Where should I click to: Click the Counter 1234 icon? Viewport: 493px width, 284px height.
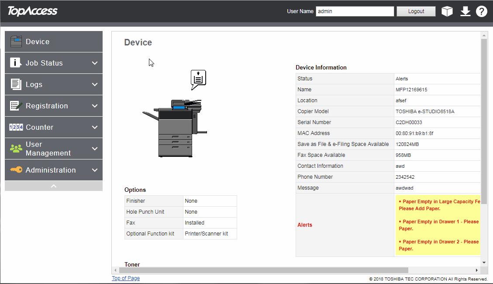[x=16, y=127]
